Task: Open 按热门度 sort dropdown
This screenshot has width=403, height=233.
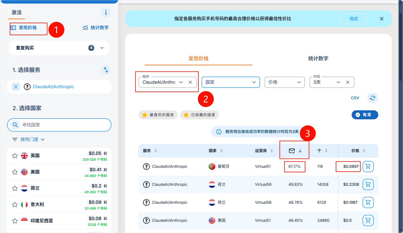Action: point(28,139)
